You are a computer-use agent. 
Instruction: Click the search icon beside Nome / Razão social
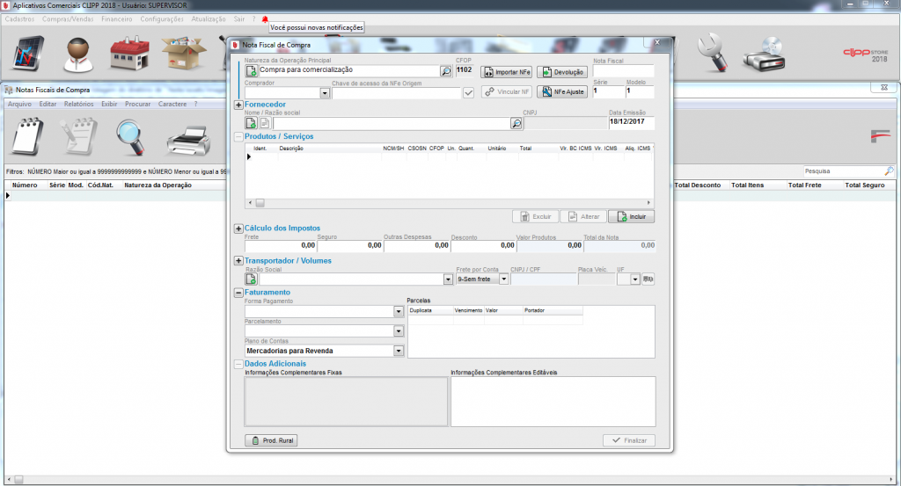pos(516,124)
